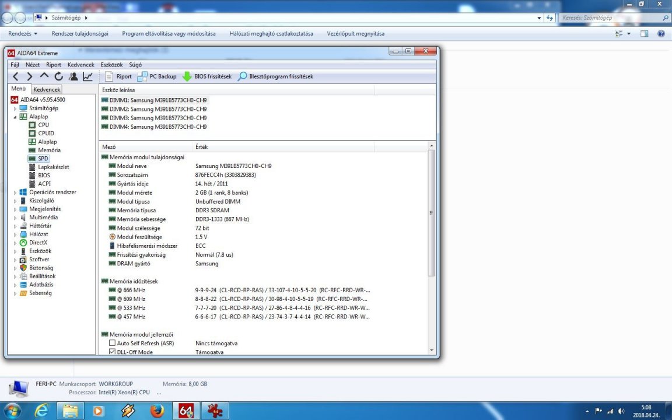Check Illesztőprogram frissítések
The image size is (672, 420).
(x=275, y=77)
